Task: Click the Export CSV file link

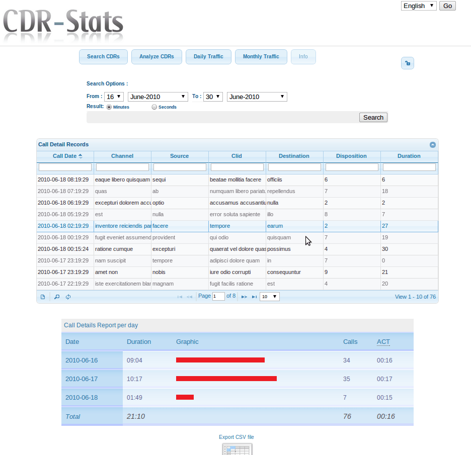Action: coord(237,437)
